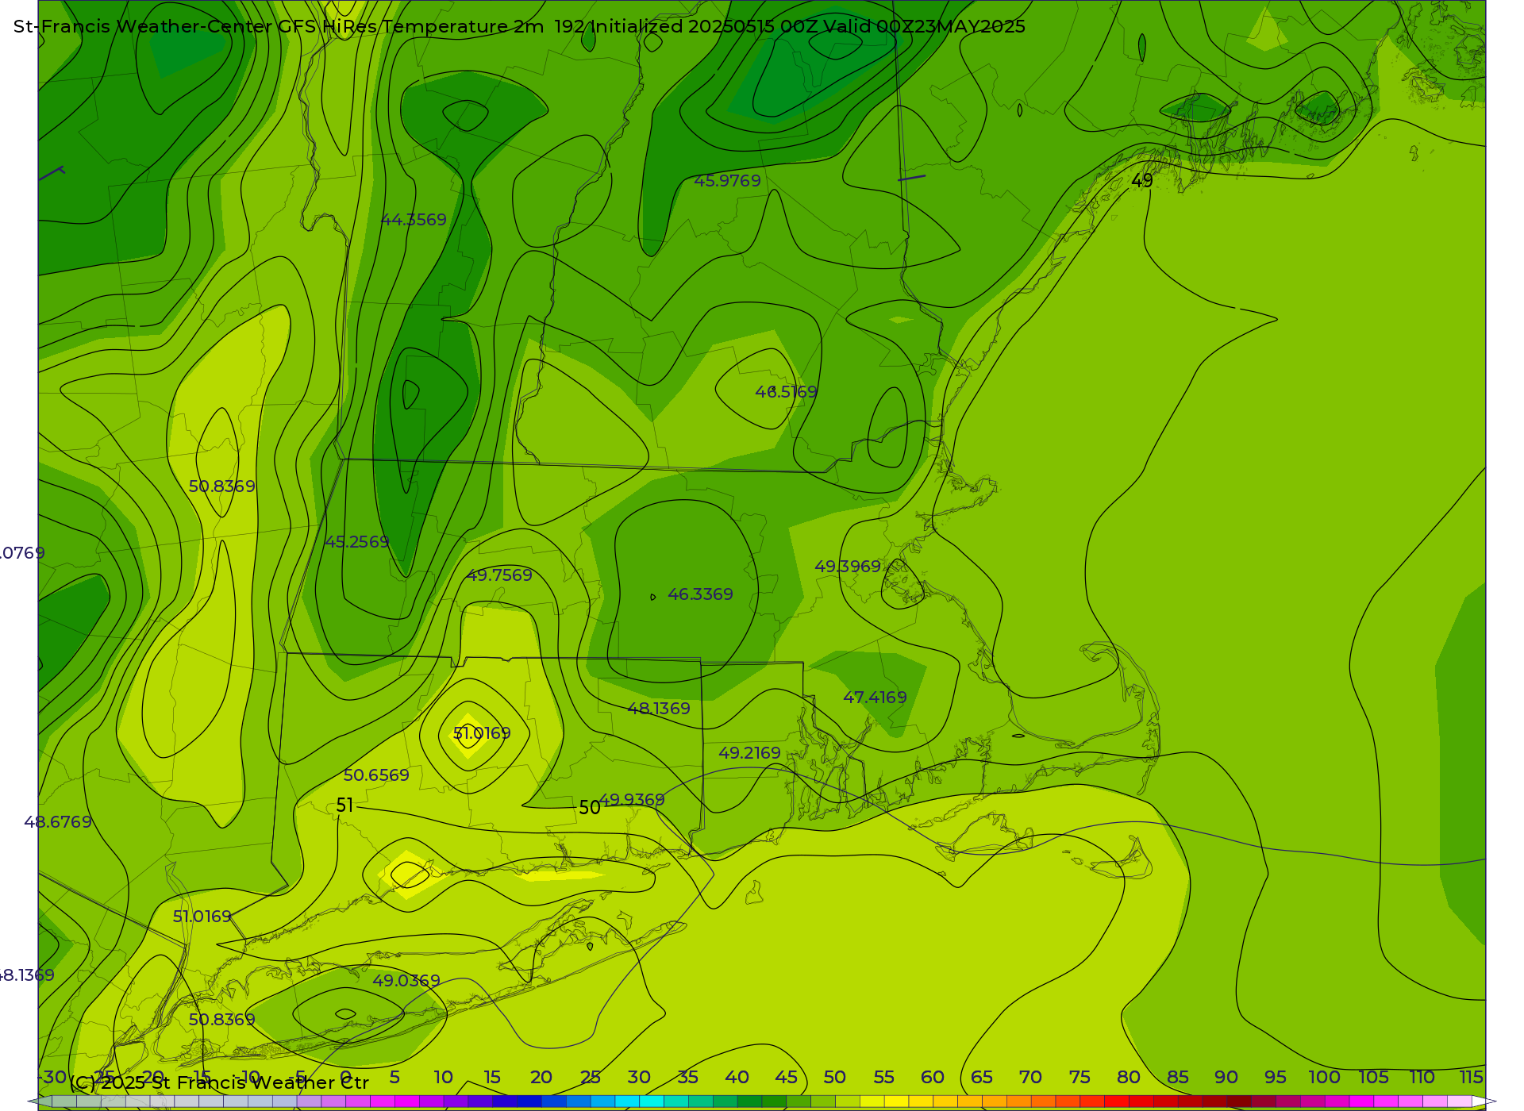Click the 44.3569 temperature reading
The height and width of the screenshot is (1111, 1524).
coord(414,220)
